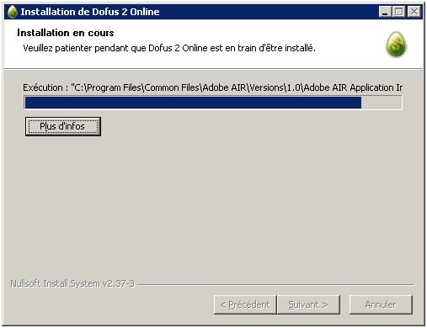Click the "Installation de Dofus 2 Online" title text
Screen dimensions: 427x328
[x=90, y=12]
